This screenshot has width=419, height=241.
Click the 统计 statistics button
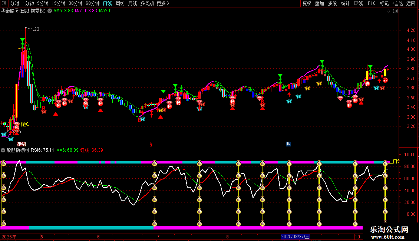coord(345,3)
